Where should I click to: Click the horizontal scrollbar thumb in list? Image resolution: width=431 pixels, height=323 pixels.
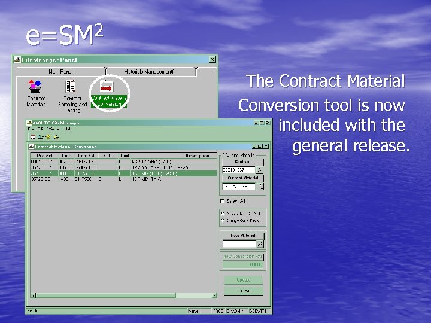[x=106, y=295]
